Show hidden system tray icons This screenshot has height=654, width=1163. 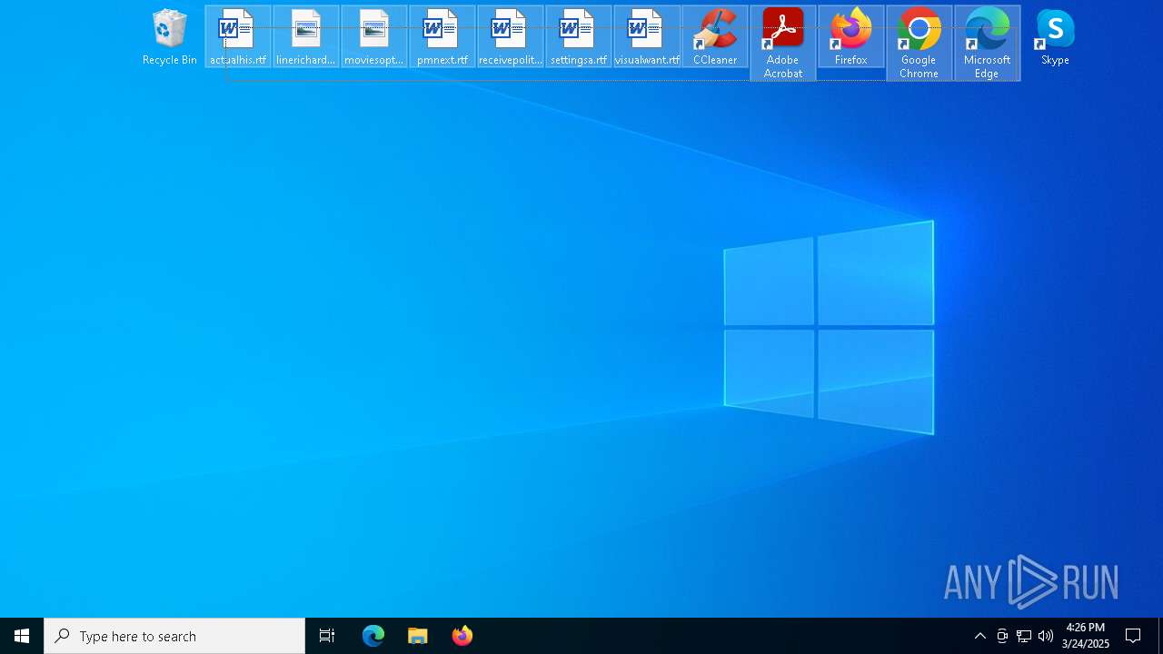click(x=980, y=636)
